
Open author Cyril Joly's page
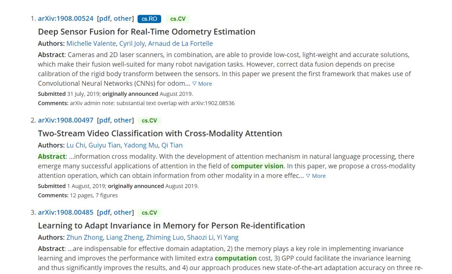[x=132, y=44]
